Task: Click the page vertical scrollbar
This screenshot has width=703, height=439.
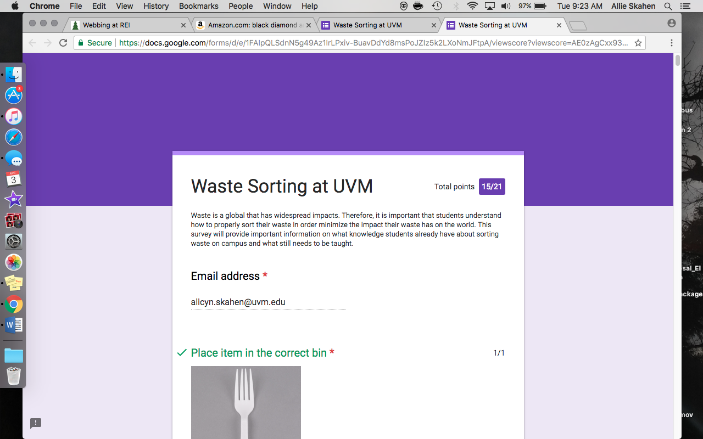Action: tap(678, 60)
